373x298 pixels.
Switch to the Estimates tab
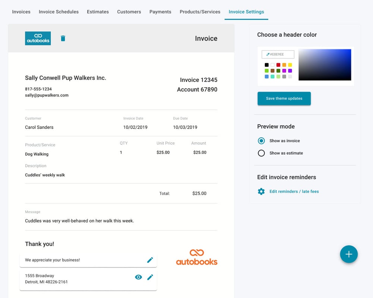click(98, 12)
